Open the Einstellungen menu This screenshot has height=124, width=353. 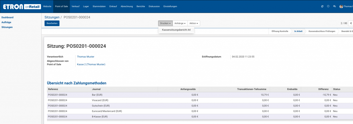170,6
